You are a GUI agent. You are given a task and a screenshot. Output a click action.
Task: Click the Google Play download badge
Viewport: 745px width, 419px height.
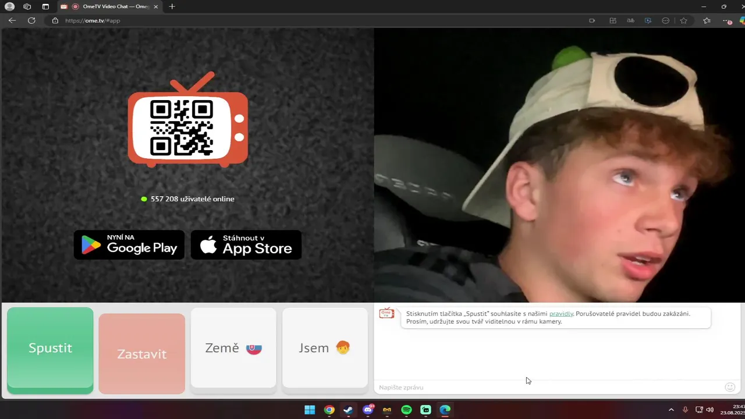pyautogui.click(x=129, y=244)
